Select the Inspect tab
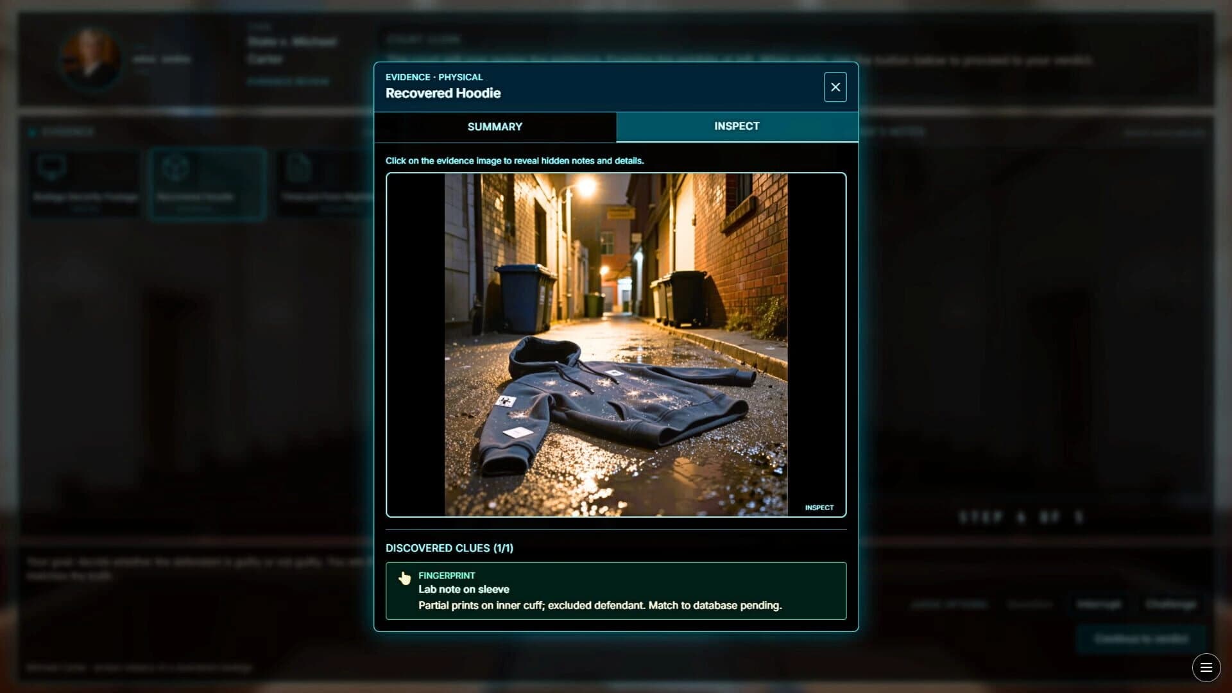 pyautogui.click(x=737, y=126)
